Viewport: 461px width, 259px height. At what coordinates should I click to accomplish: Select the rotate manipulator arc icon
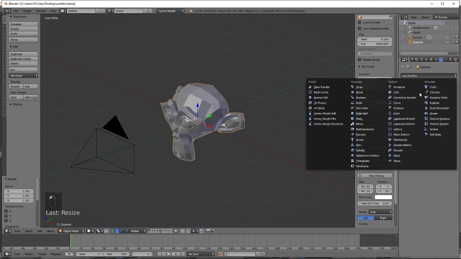tap(122, 231)
